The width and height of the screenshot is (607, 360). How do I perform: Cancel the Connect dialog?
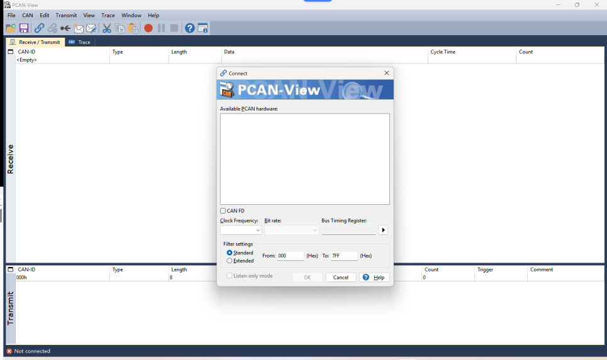pos(341,277)
